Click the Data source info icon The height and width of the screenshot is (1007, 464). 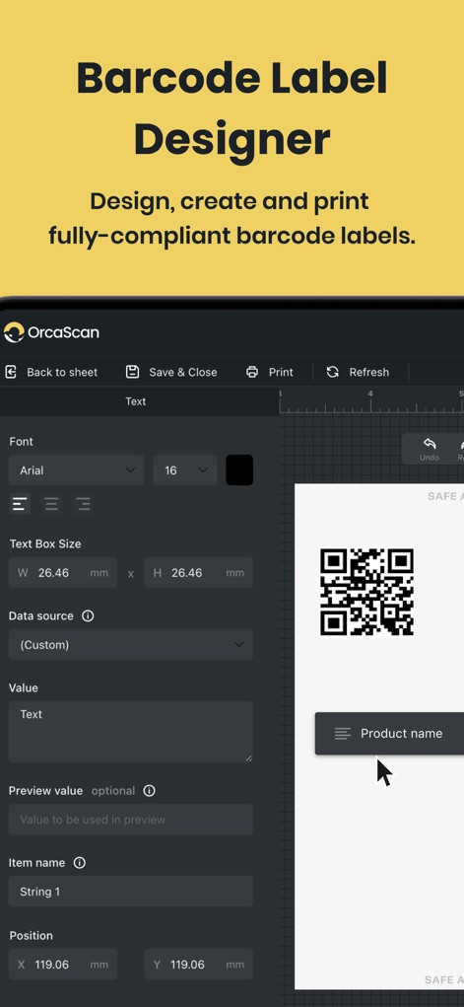coord(88,615)
